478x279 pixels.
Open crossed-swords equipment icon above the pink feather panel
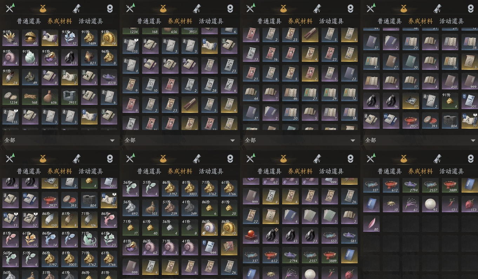tap(371, 159)
